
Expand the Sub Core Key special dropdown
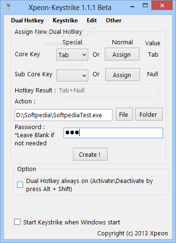[72, 75]
